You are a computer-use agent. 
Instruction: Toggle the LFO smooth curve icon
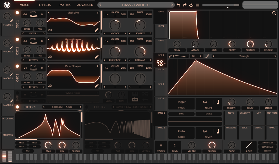point(207,56)
